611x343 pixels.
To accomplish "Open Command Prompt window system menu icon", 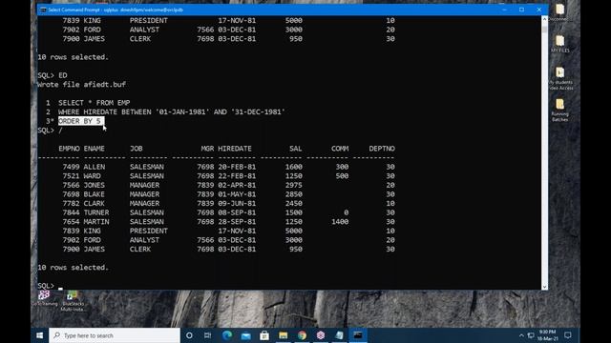I will pyautogui.click(x=43, y=10).
